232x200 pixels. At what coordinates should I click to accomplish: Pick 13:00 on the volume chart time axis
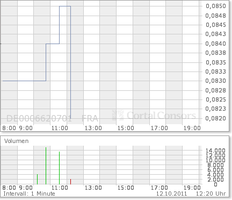click(x=93, y=188)
